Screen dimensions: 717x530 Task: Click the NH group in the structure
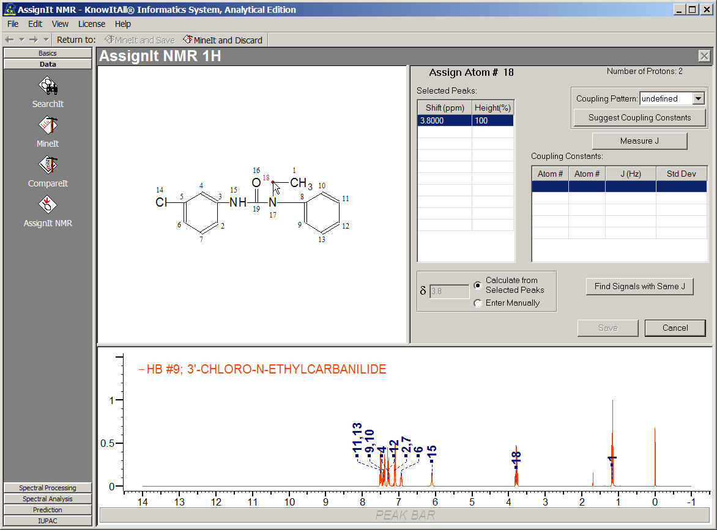(238, 202)
